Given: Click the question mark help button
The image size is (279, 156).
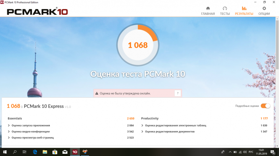Looking at the screenshot, I should coord(178,93).
